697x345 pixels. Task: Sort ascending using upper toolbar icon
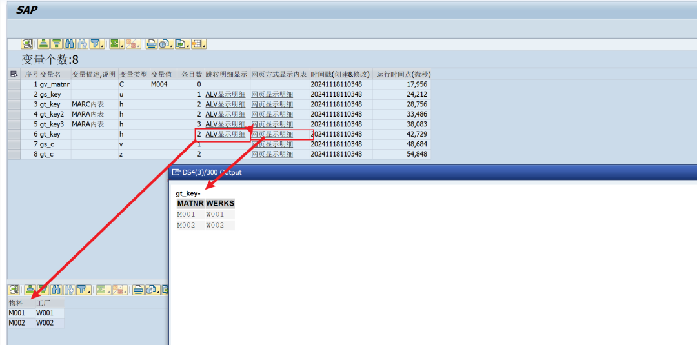click(x=44, y=44)
